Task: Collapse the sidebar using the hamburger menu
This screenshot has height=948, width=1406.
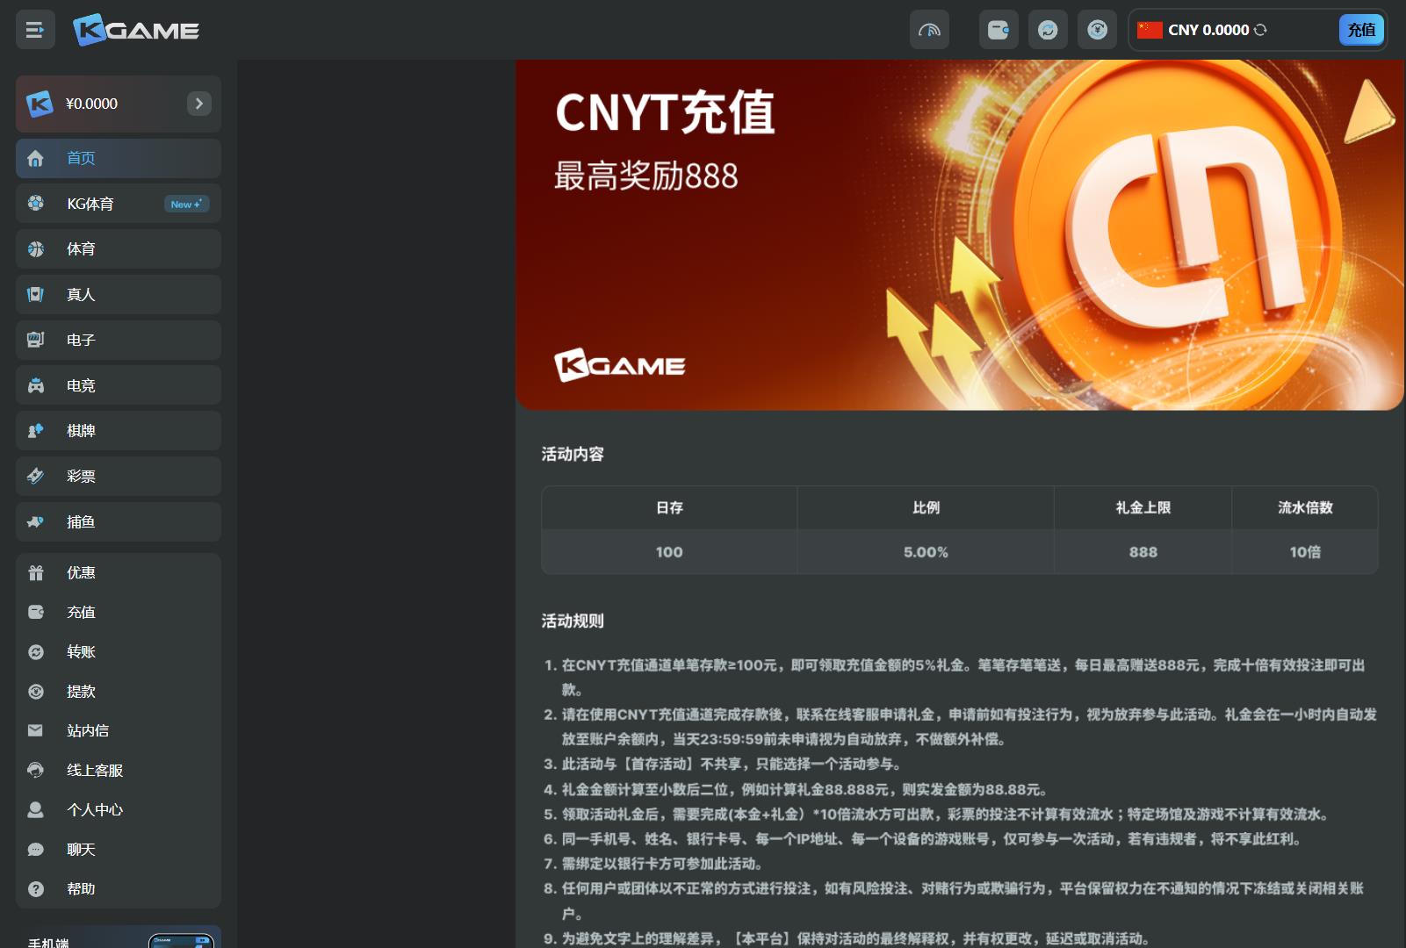Action: click(35, 29)
